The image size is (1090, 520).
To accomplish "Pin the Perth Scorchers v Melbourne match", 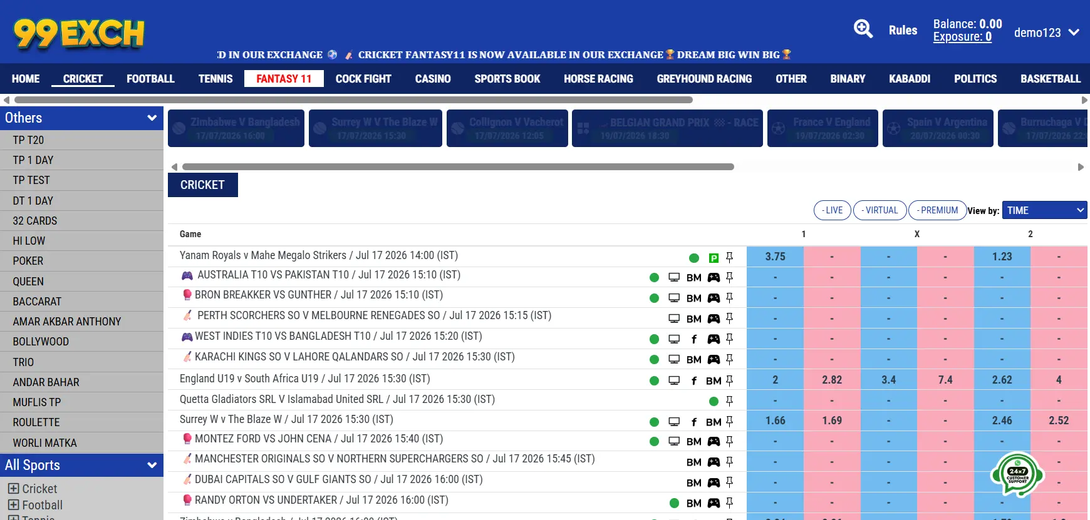I will pyautogui.click(x=729, y=319).
